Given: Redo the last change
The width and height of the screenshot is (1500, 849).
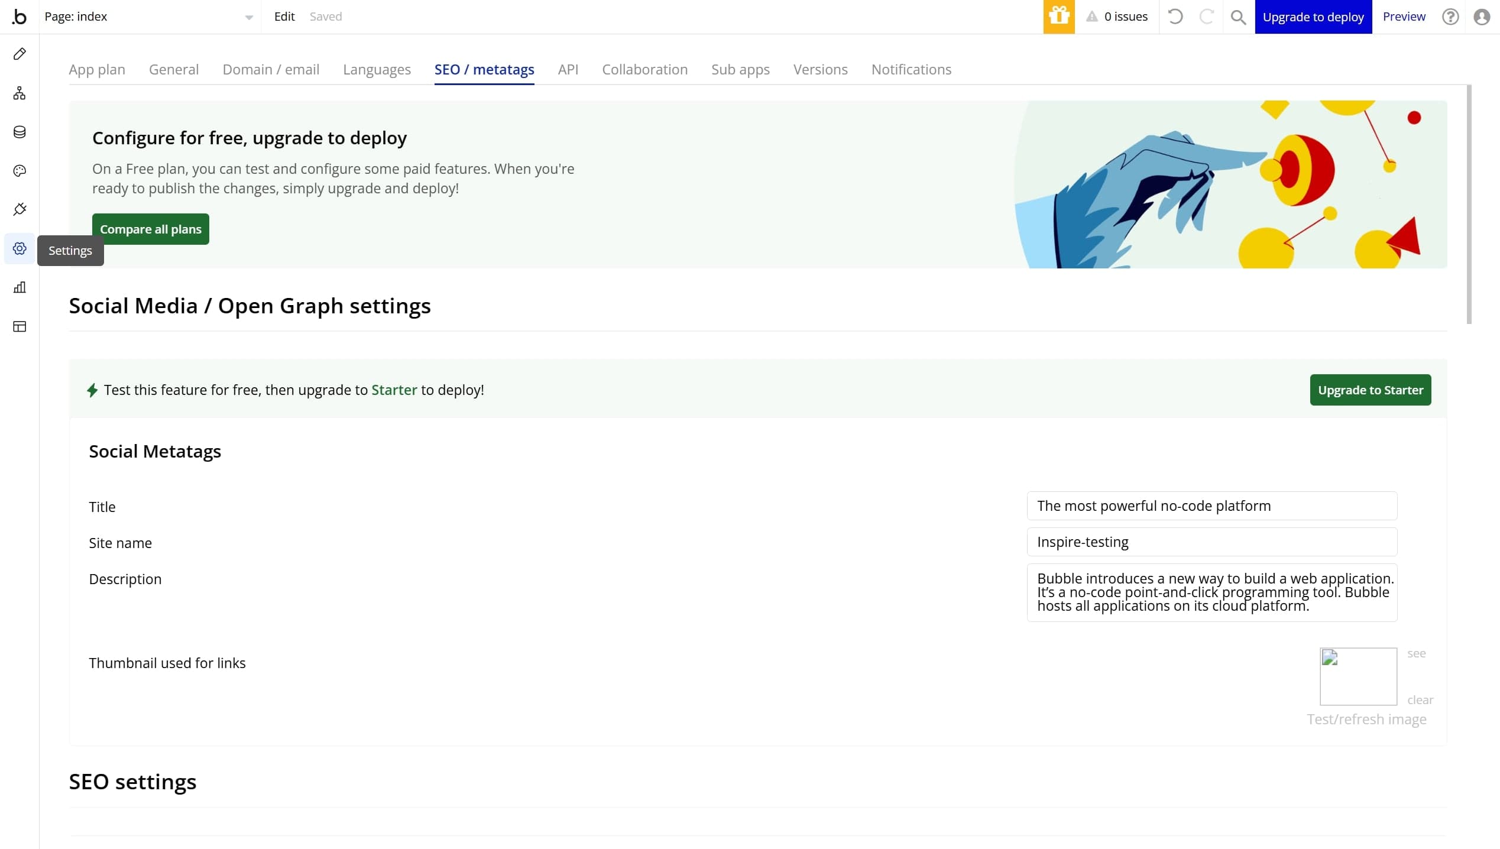Looking at the screenshot, I should (1206, 17).
